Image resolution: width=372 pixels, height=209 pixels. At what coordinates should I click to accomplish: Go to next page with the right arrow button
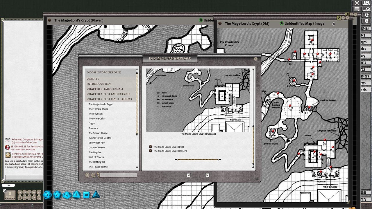[x=207, y=175]
